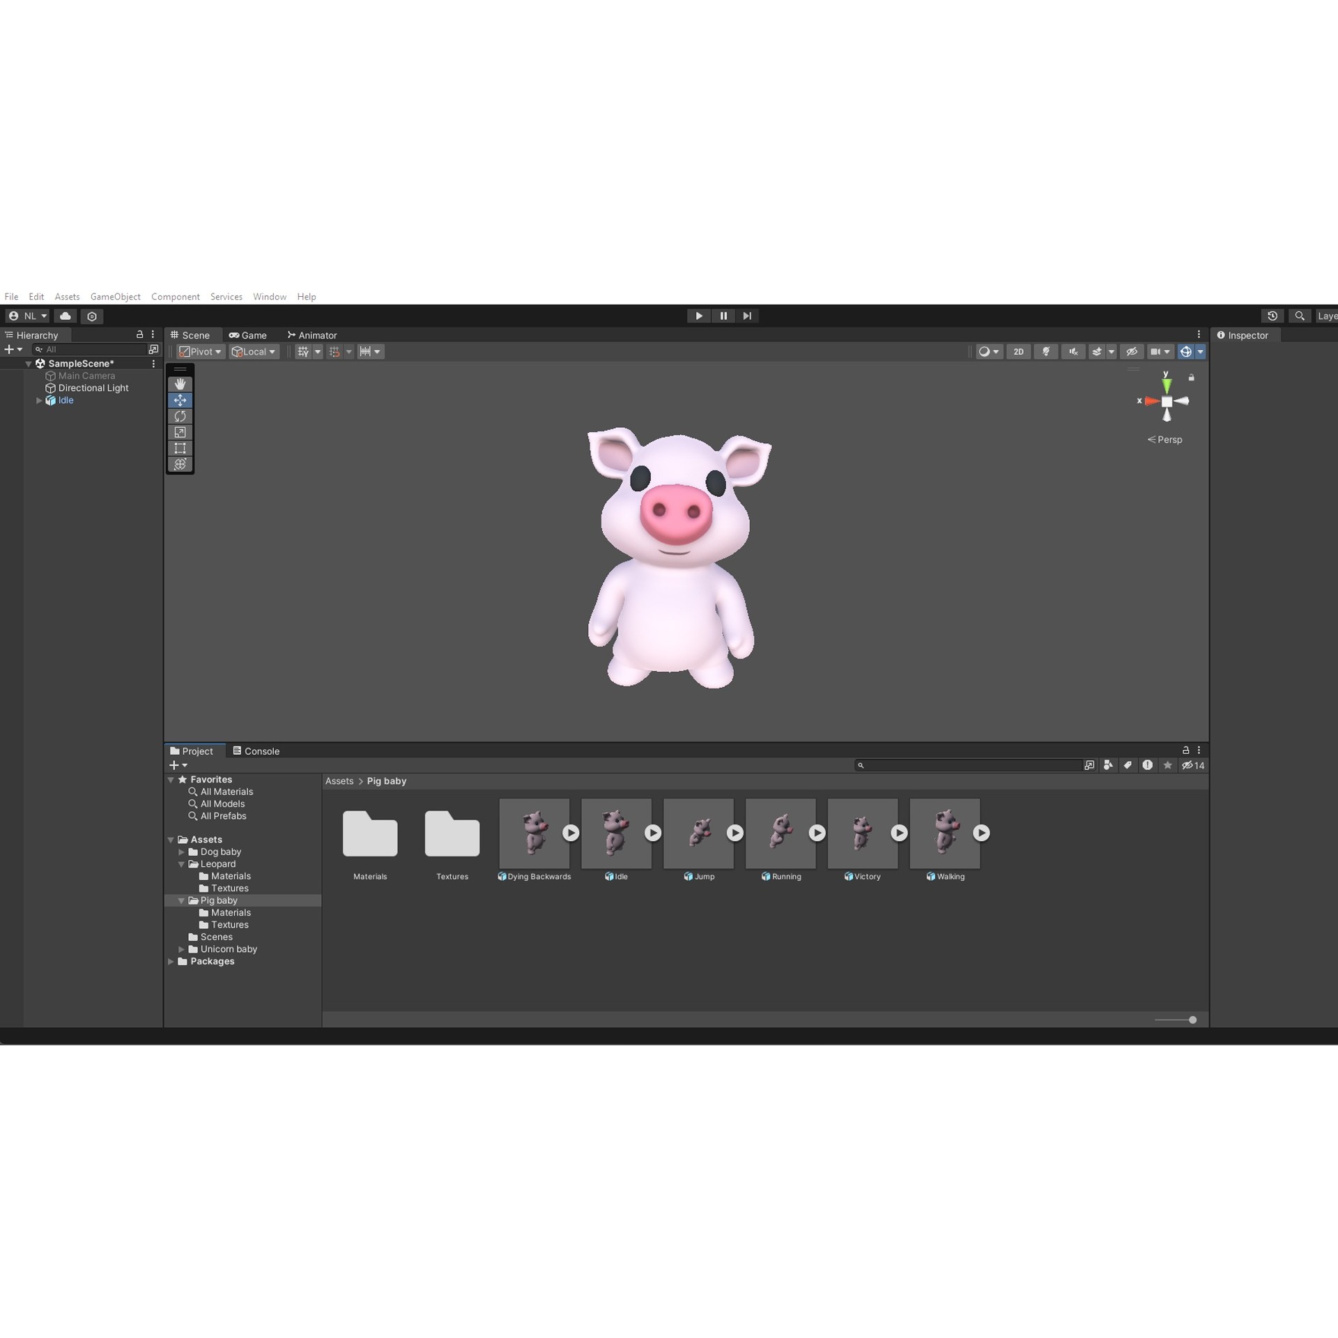Click the search icon at top right
Viewport: 1338px width, 1338px height.
1299,316
